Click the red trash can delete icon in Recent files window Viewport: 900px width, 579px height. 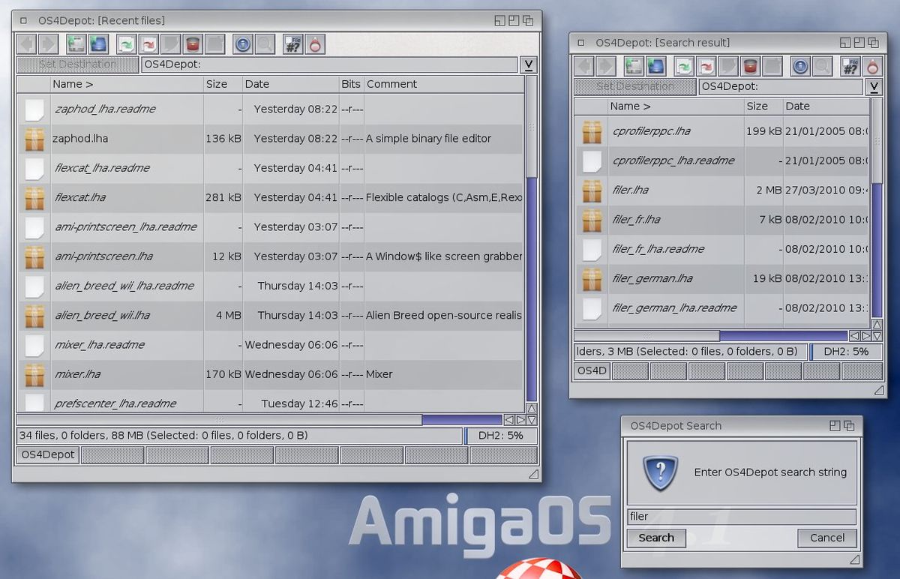193,44
